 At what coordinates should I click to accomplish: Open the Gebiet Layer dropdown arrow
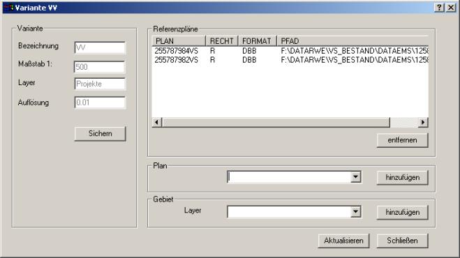click(x=355, y=212)
